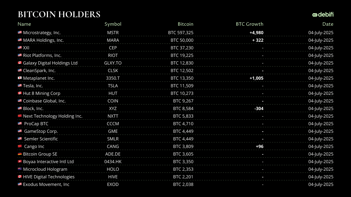Image resolution: width=351 pixels, height=197 pixels.
Task: Select the Tesla, Inc. company name
Action: [x=33, y=86]
